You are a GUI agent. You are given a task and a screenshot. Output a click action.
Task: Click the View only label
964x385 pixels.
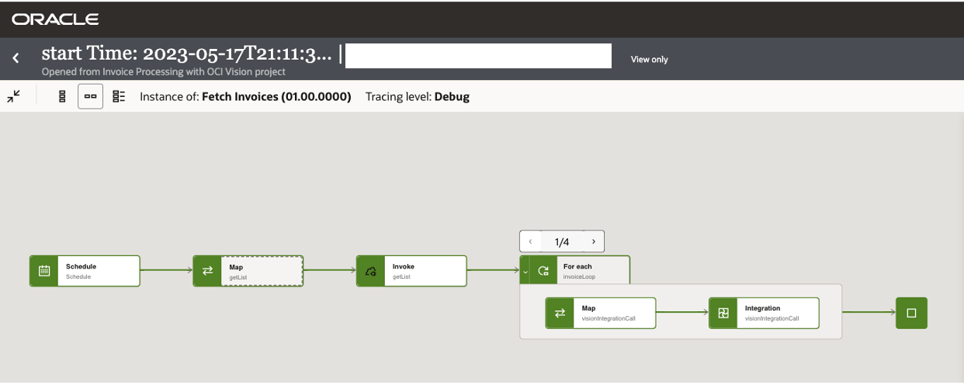(x=649, y=59)
